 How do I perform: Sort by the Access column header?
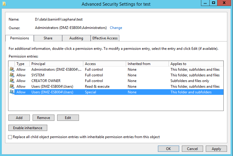click(x=105, y=64)
